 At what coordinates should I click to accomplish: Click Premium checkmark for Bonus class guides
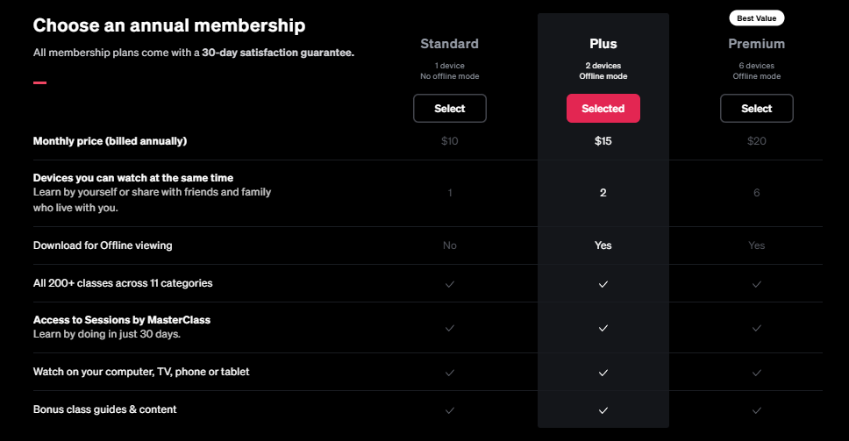(756, 410)
